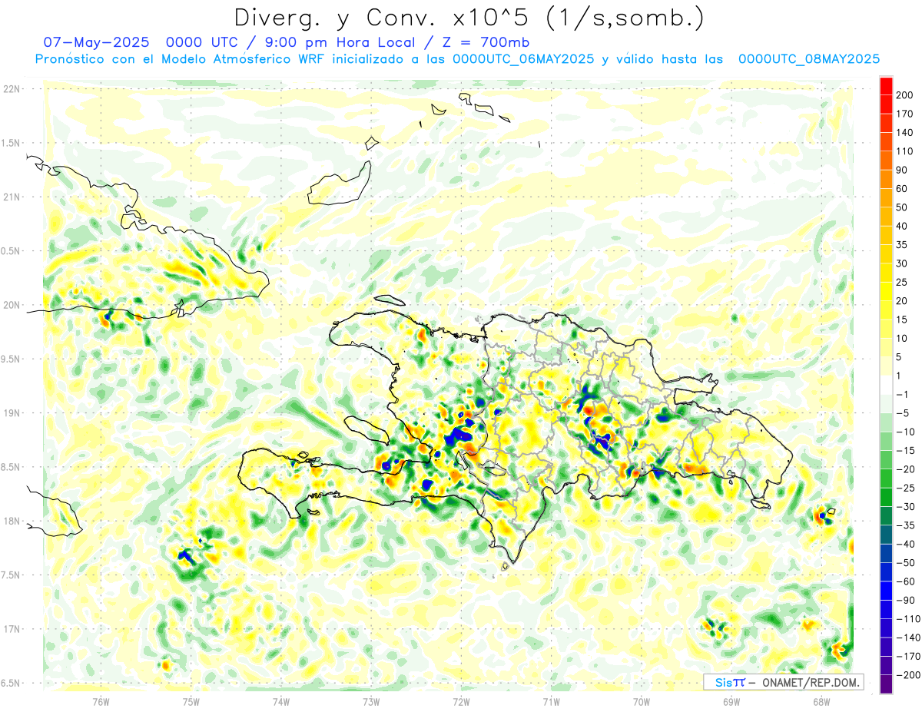
Task: Click the "18N" latitude label
Action: coord(12,521)
